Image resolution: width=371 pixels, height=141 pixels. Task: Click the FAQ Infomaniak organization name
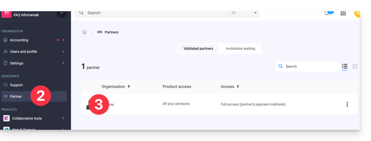26,15
